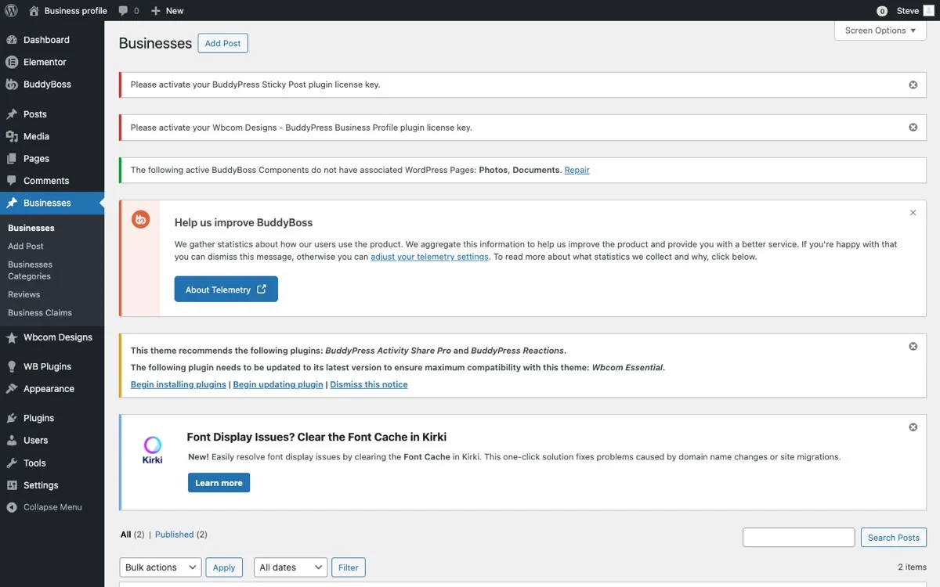
Task: Open the Screen Options panel
Action: [x=879, y=31]
